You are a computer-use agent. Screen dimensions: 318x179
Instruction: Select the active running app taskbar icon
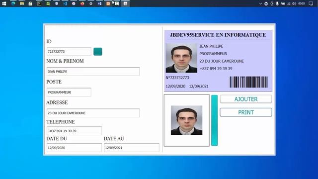126,3
